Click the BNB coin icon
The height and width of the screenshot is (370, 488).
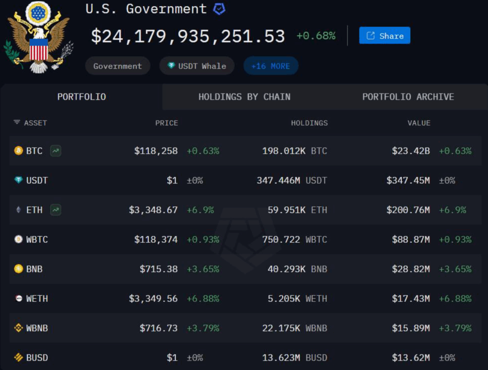[19, 269]
